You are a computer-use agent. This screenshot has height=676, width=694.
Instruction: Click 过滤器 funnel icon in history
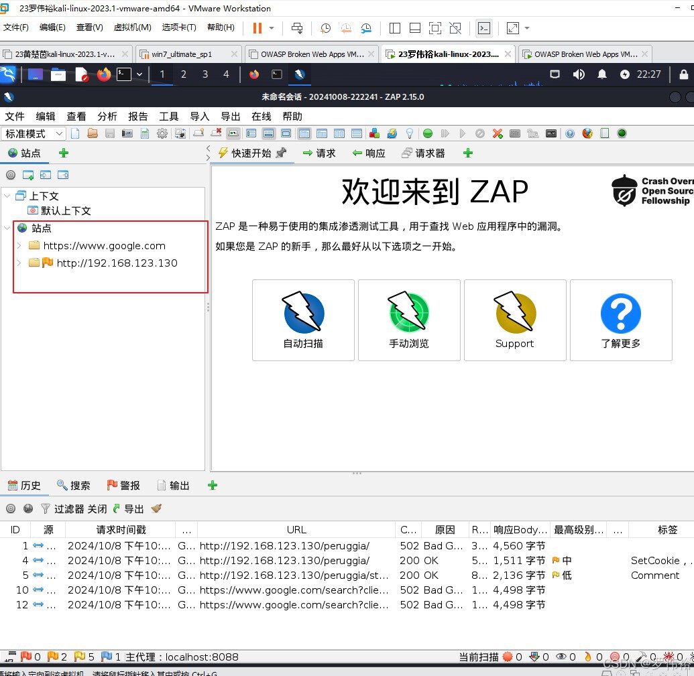pos(45,509)
